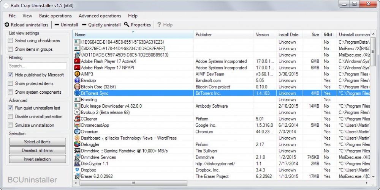Viewport: 380px width, 190px height.
Task: Open the Advanced operations menu
Action: coord(100,16)
